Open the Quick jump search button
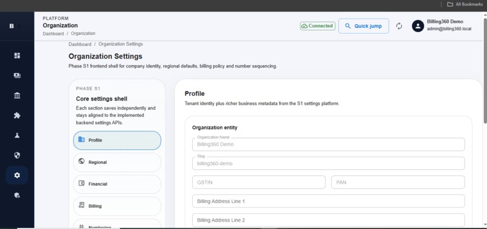The image size is (487, 229). 363,26
